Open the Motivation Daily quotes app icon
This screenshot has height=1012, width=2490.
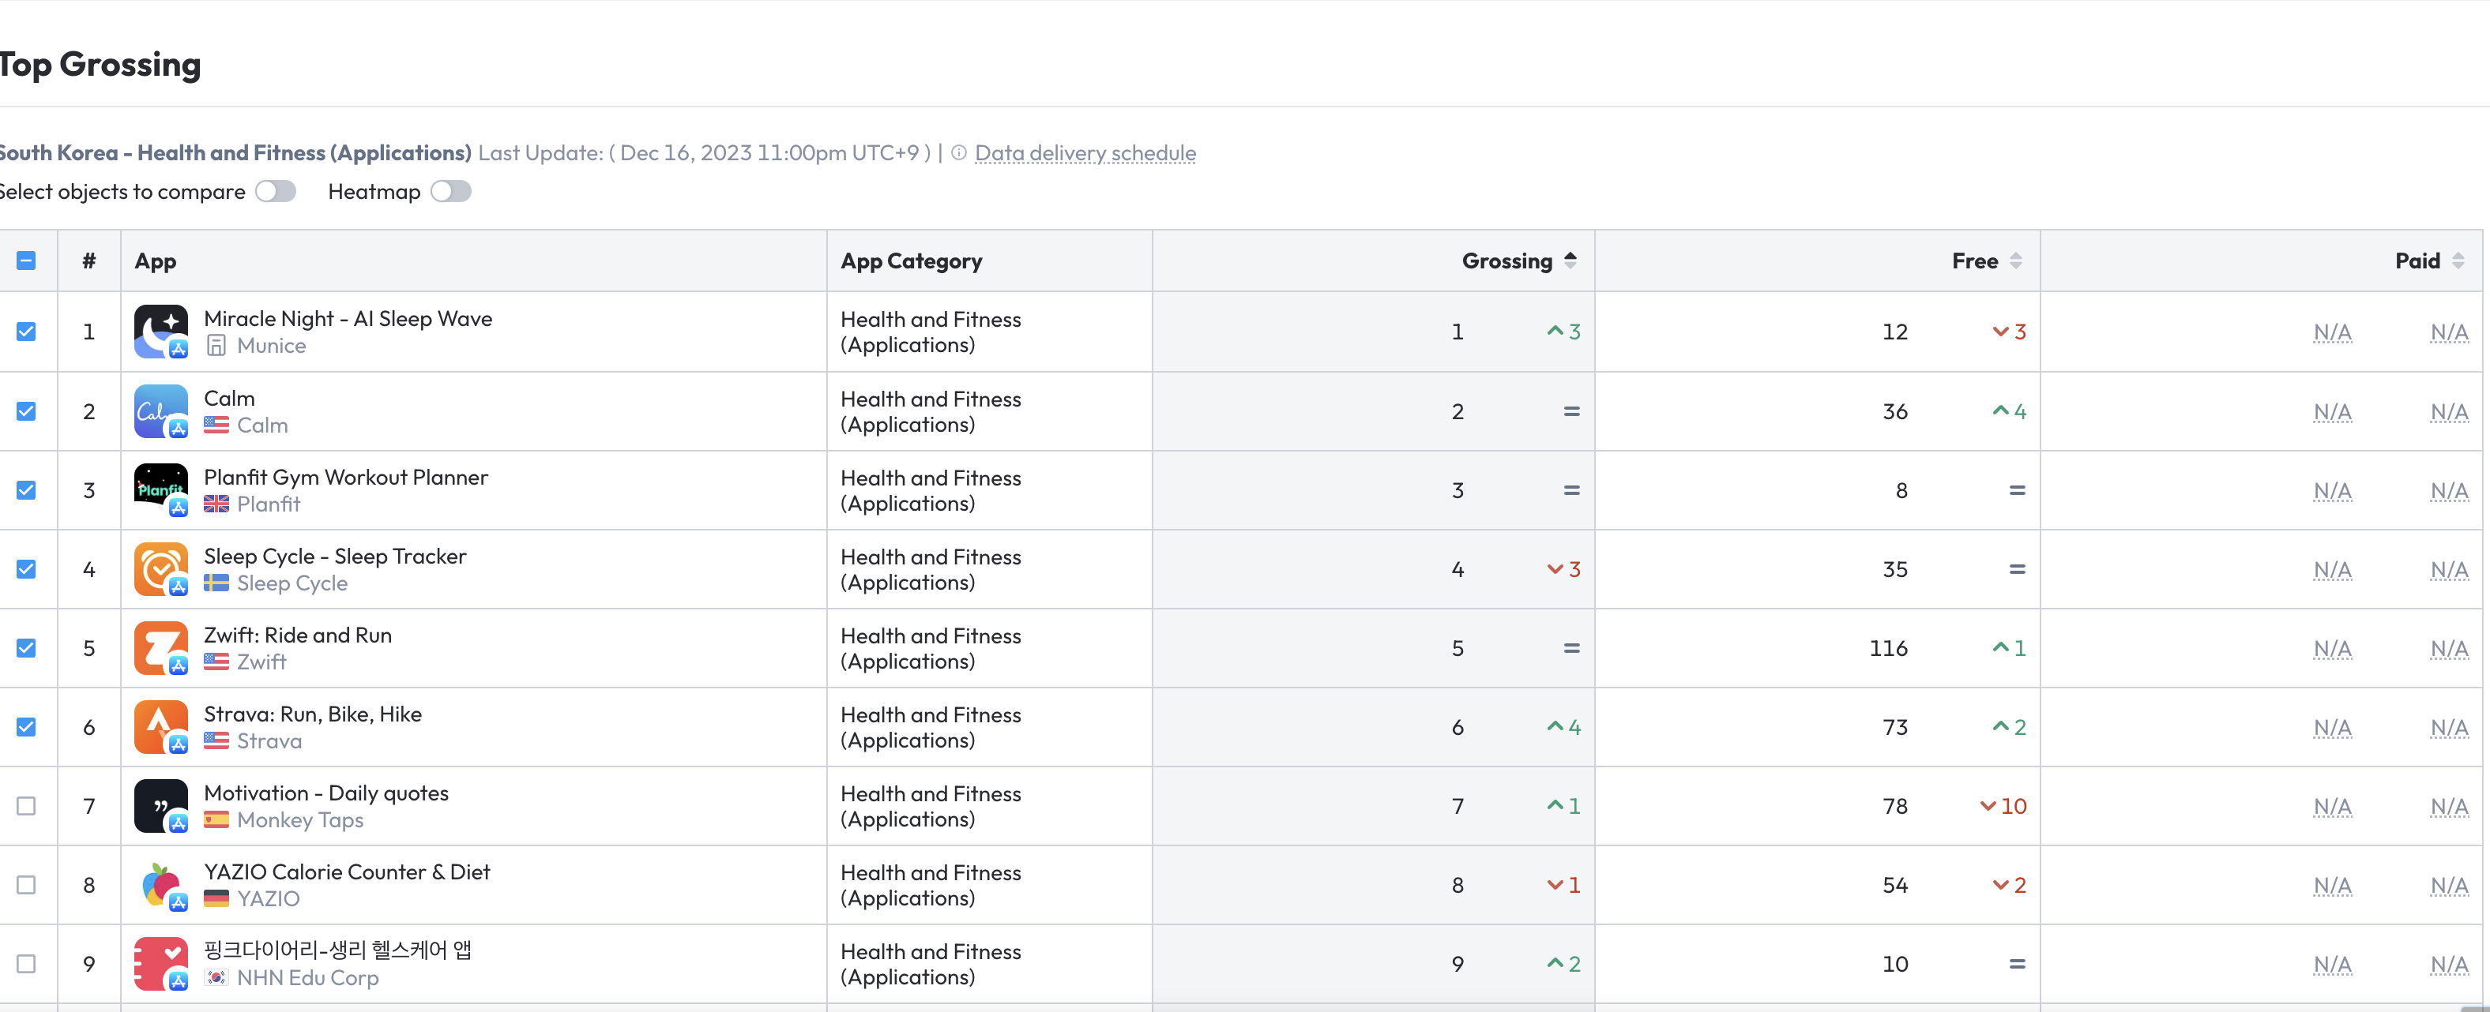tap(160, 806)
